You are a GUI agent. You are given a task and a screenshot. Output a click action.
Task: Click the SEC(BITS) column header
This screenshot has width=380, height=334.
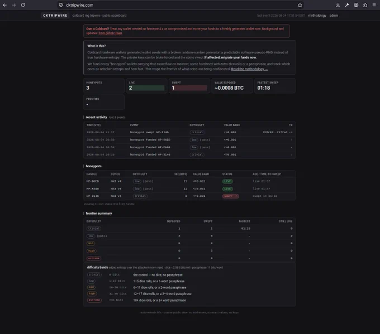click(180, 174)
